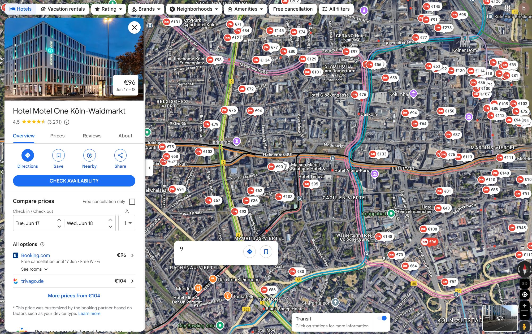
Task: Open the Prices tab
Action: pyautogui.click(x=57, y=136)
